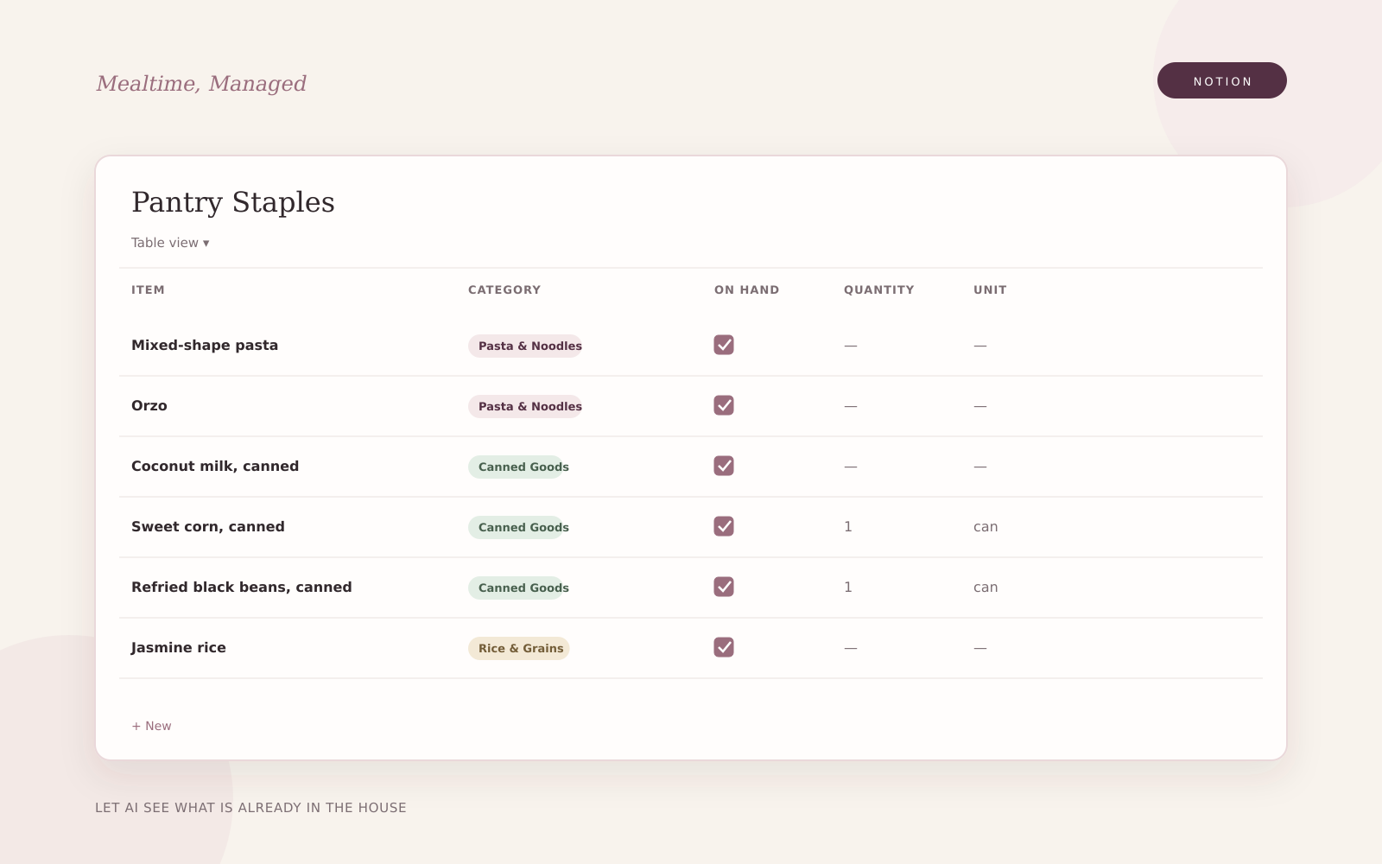Click the empty quantity cell for Coconut milk
The width and height of the screenshot is (1382, 864).
tap(851, 466)
